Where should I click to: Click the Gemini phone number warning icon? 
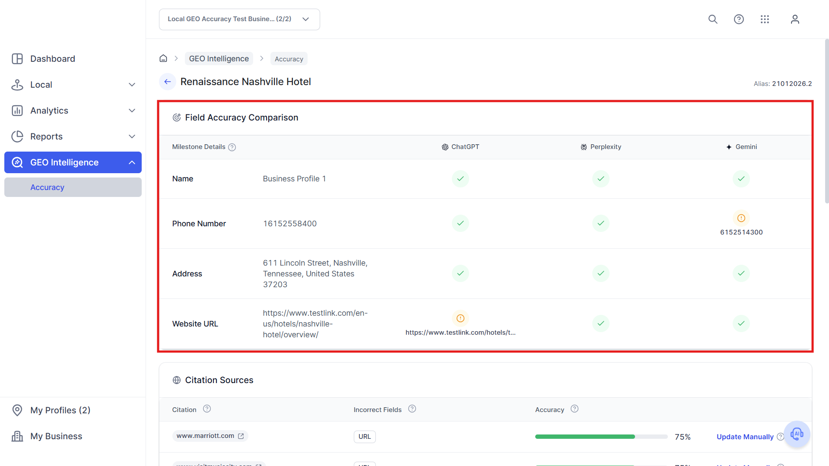click(741, 218)
